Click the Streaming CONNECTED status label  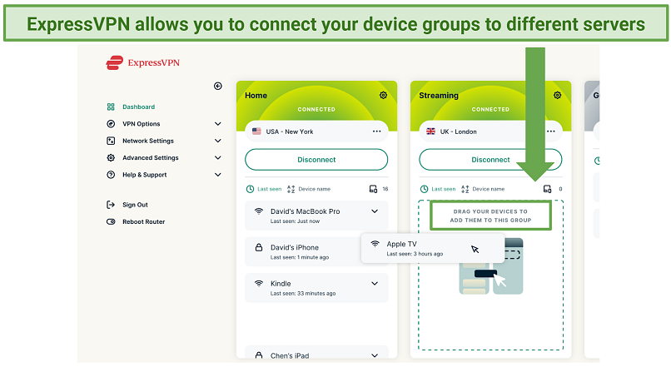490,110
